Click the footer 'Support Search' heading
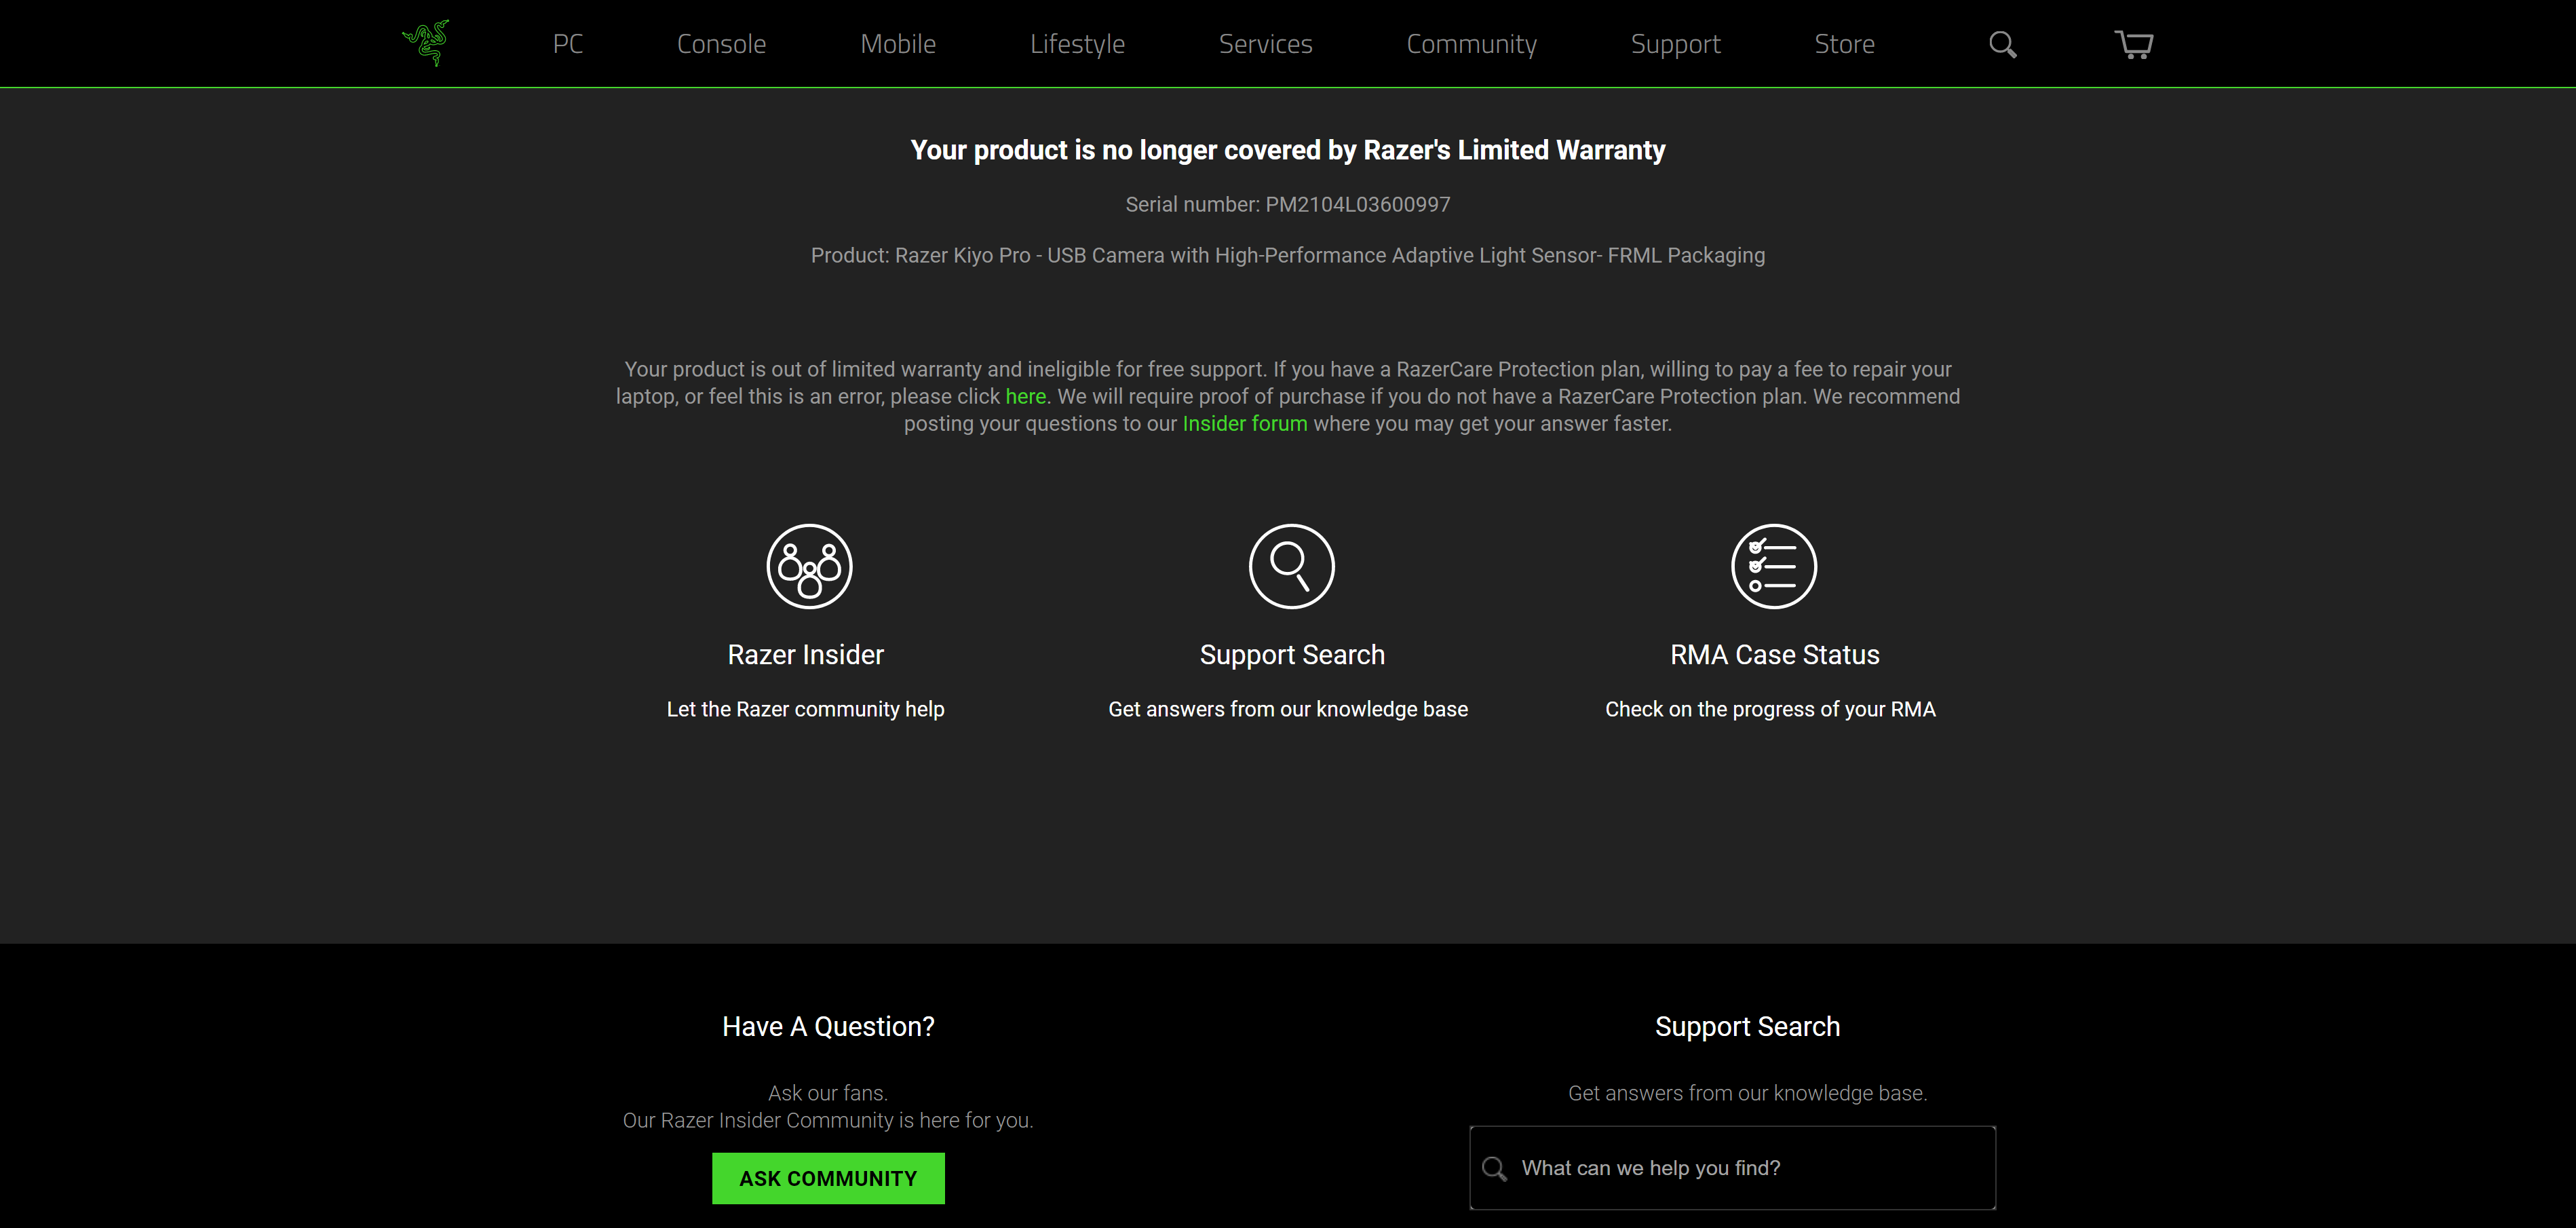Image resolution: width=2576 pixels, height=1228 pixels. 1747,1026
